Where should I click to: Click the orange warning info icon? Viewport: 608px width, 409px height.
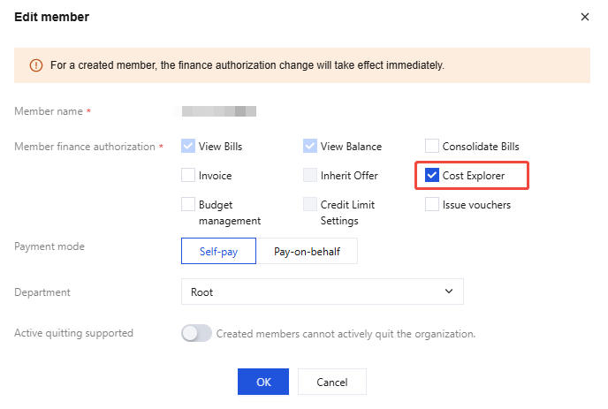click(35, 65)
